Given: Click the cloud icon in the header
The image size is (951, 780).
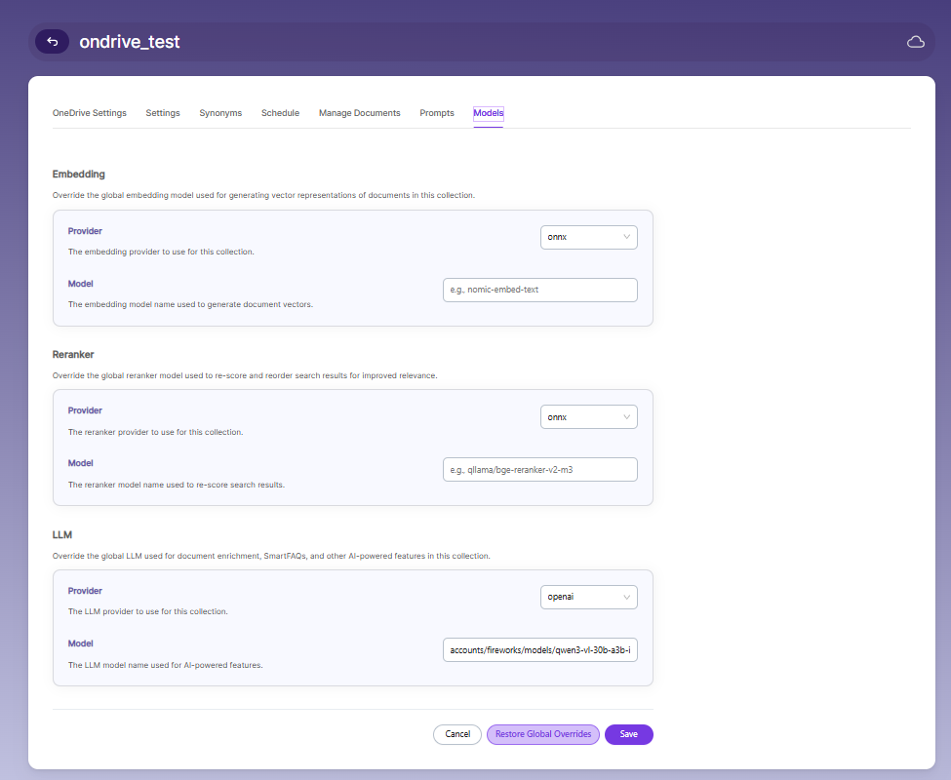Looking at the screenshot, I should 915,42.
